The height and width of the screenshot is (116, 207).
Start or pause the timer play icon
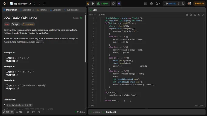167,4
